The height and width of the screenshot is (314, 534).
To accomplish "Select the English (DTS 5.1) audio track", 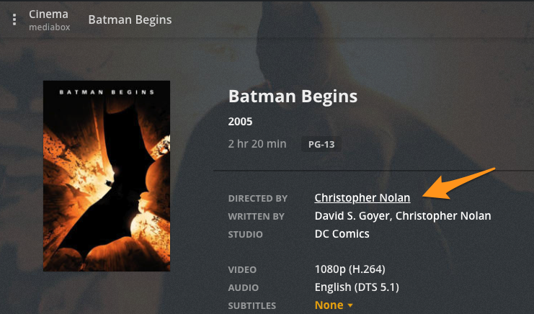I will tap(356, 288).
